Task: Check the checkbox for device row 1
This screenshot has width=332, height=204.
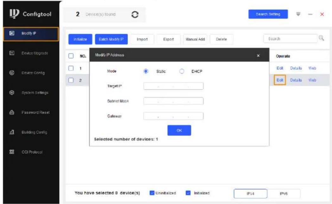Action: 71,68
